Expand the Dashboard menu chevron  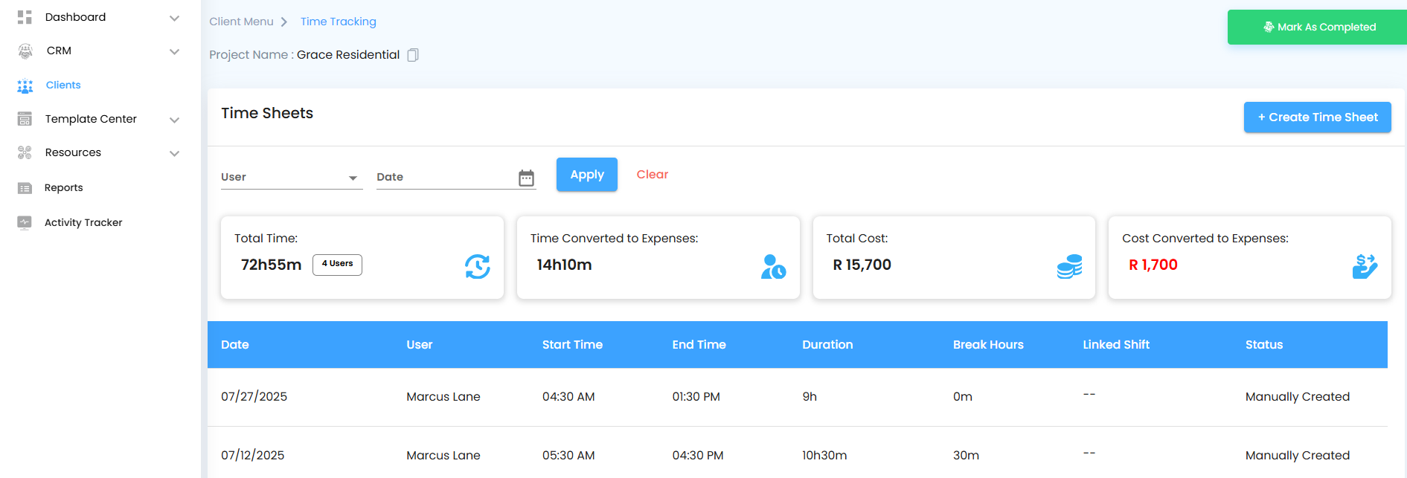coord(174,18)
